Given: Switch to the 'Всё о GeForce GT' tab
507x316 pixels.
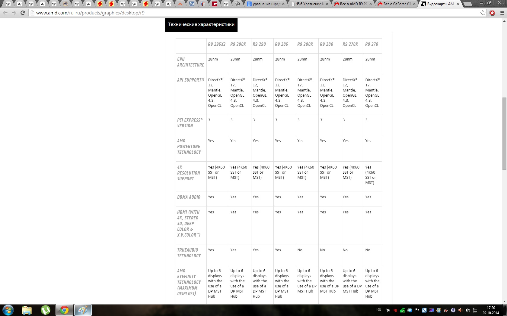Looking at the screenshot, I should (396, 4).
